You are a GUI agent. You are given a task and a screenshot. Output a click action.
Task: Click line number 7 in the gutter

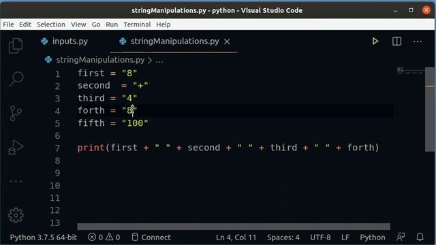57,148
